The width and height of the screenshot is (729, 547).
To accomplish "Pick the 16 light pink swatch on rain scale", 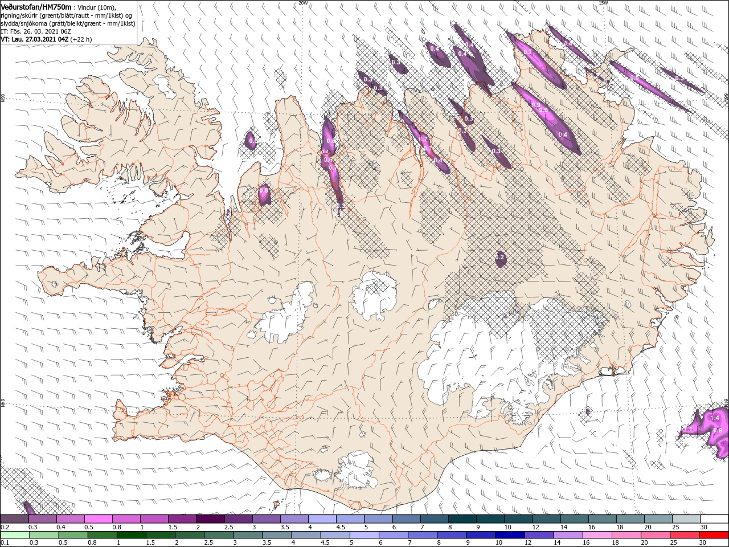I will 598,535.
